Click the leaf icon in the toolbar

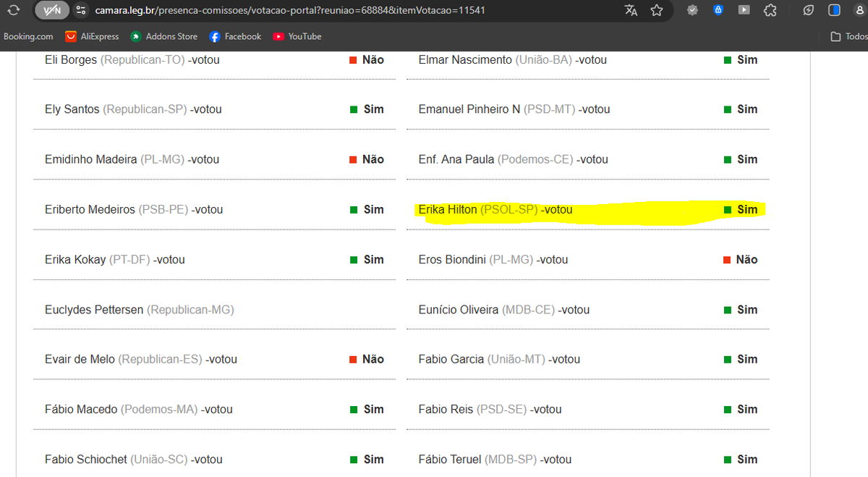coord(809,10)
